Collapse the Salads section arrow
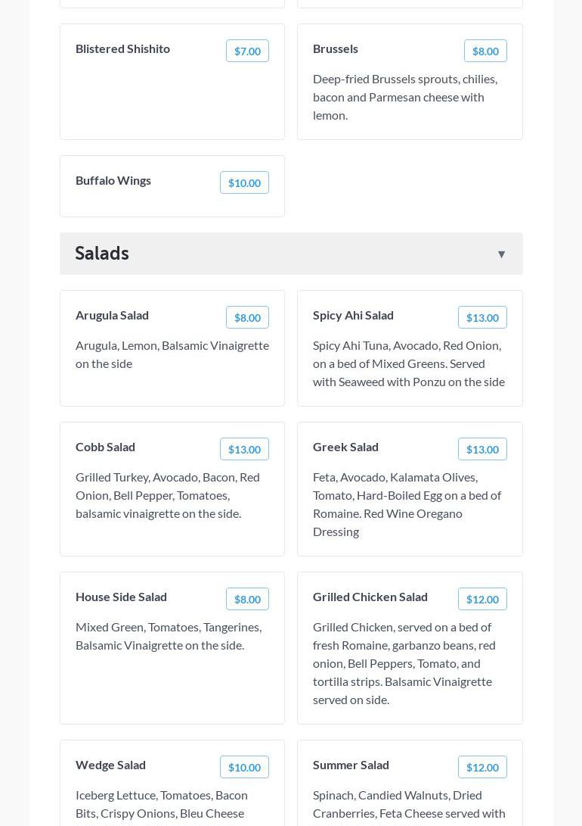This screenshot has height=826, width=582. (x=501, y=254)
